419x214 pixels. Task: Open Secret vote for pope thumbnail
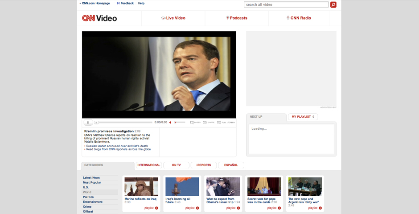tap(264, 187)
